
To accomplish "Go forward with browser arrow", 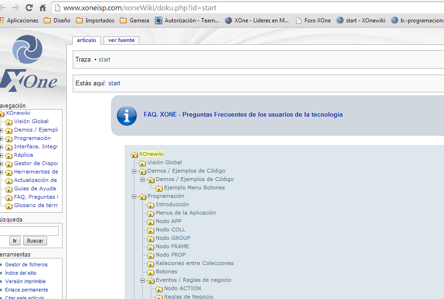I will tap(15, 7).
